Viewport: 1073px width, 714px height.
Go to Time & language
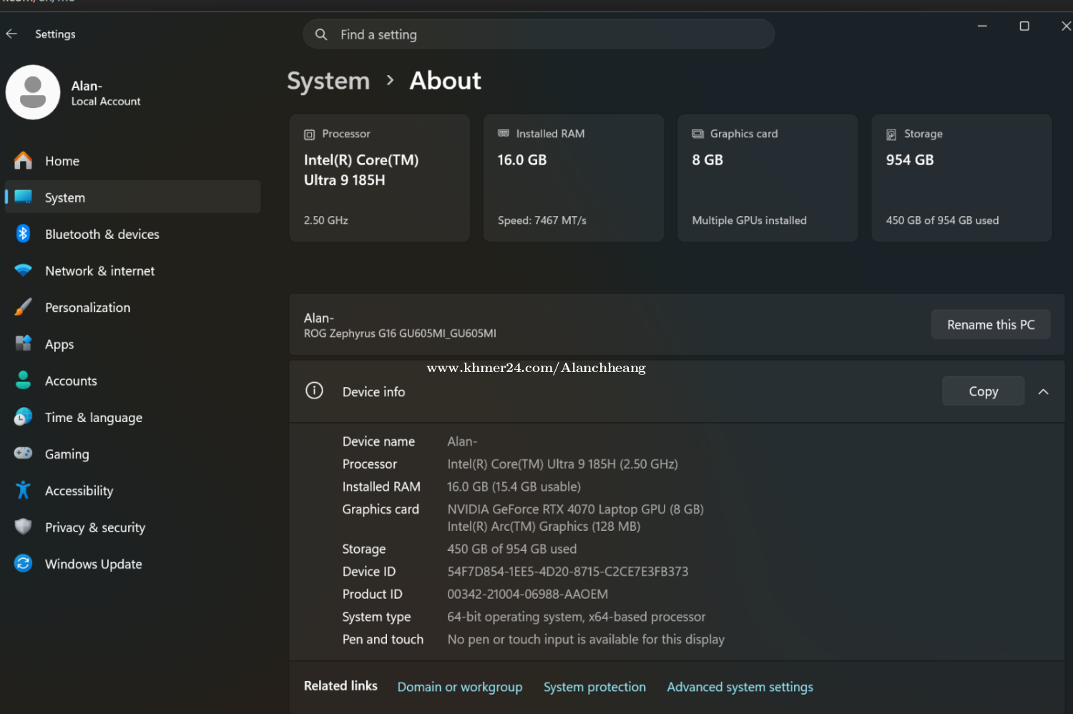(x=132, y=417)
